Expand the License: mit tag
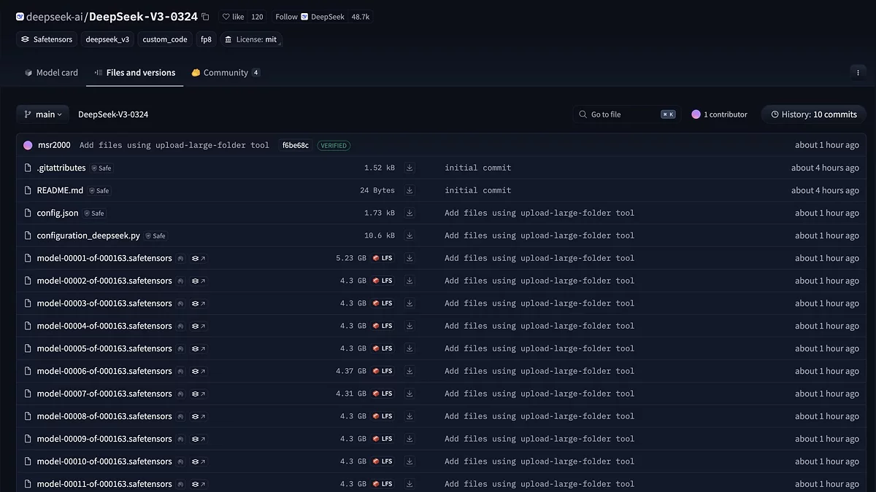This screenshot has width=876, height=492. [250, 39]
